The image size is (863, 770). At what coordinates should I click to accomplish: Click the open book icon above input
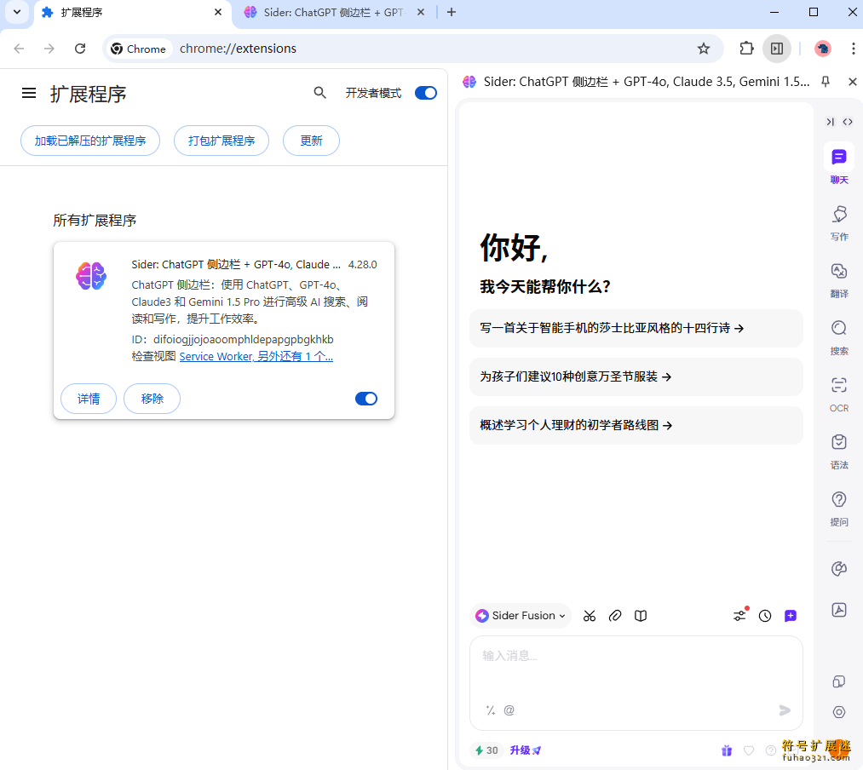[x=640, y=616]
